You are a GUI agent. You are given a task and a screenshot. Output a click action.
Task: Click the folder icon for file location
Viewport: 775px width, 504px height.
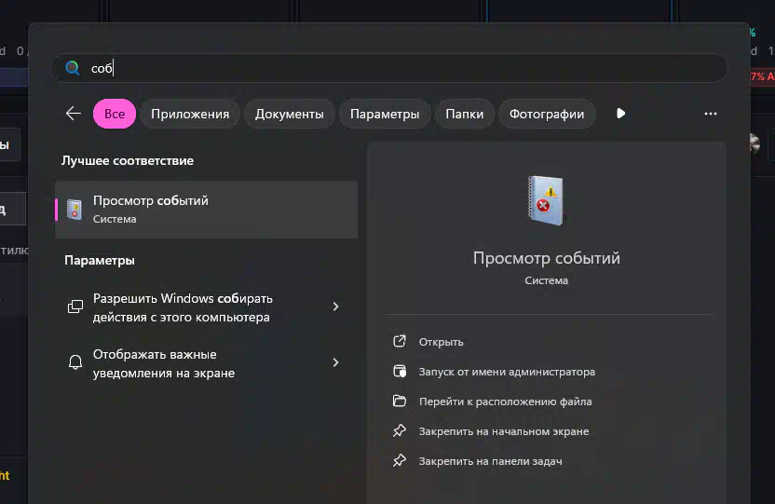click(400, 401)
